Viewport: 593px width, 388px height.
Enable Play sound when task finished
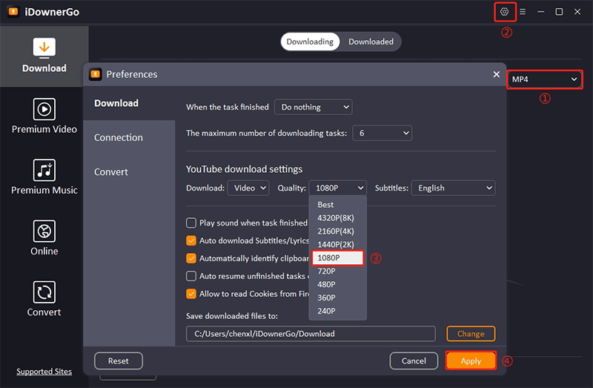(191, 223)
